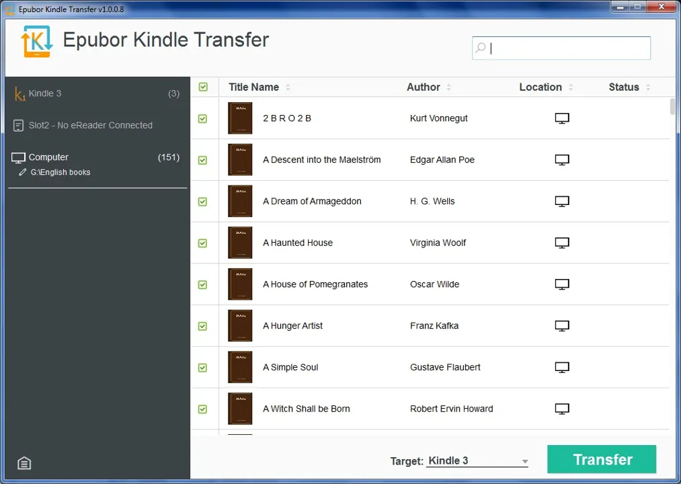This screenshot has height=484, width=681.
Task: Sort by Author column arrows
Action: point(448,87)
